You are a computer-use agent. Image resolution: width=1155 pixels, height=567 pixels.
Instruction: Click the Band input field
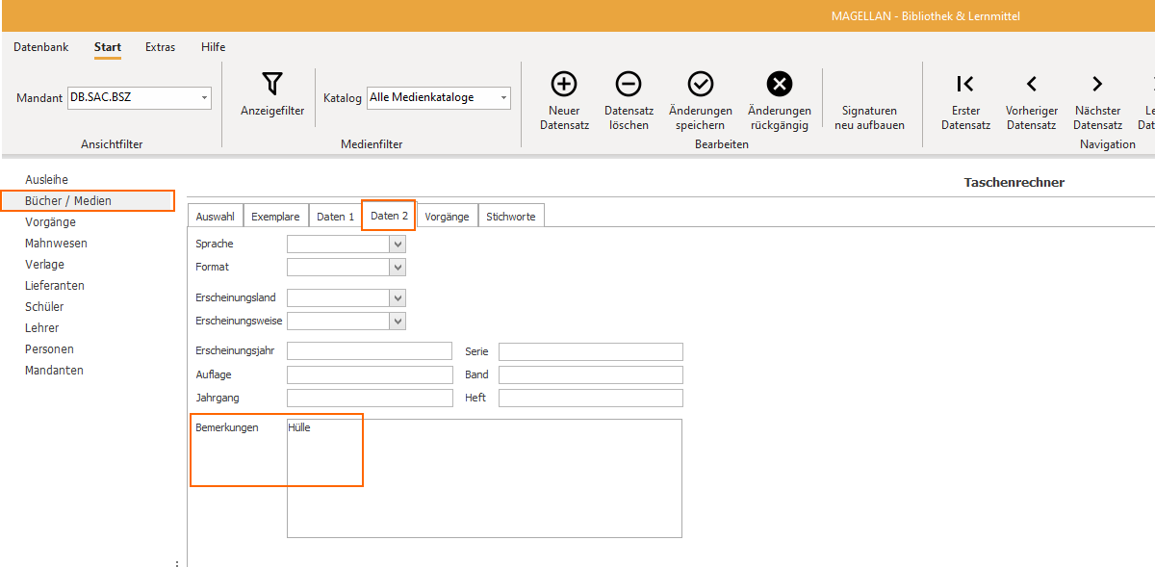point(591,374)
